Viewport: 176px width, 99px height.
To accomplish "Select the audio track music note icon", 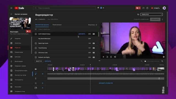I will tap(36, 74).
